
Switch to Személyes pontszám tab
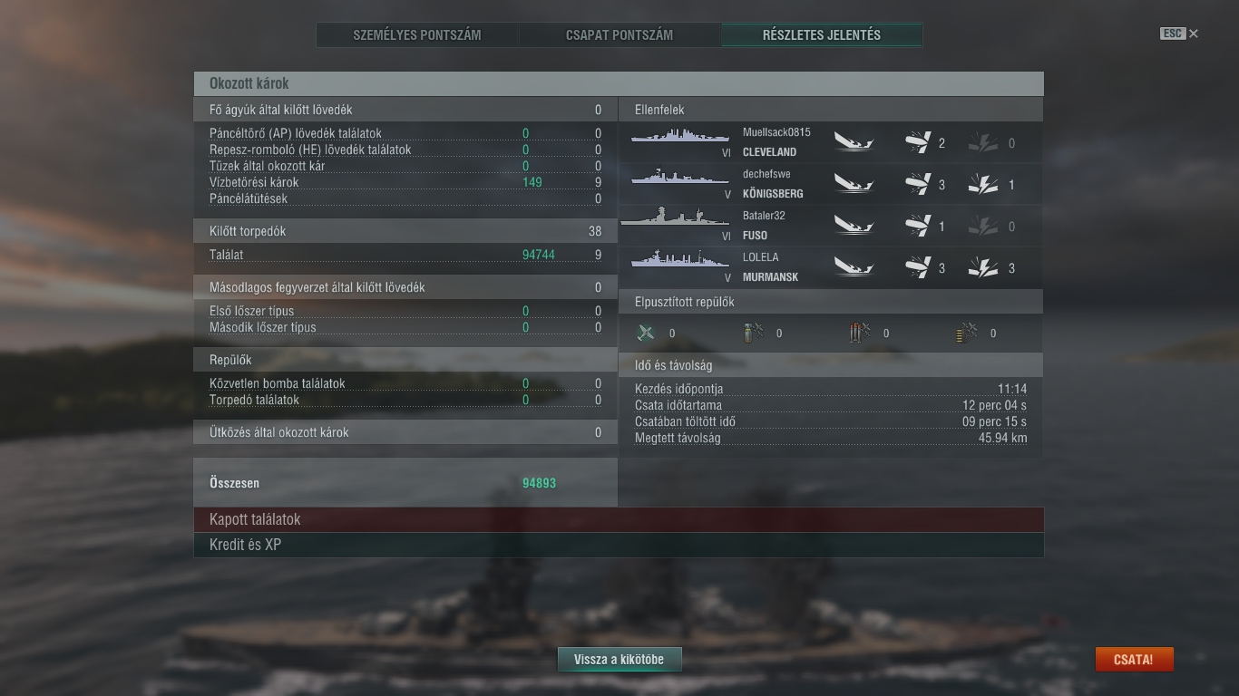(417, 35)
